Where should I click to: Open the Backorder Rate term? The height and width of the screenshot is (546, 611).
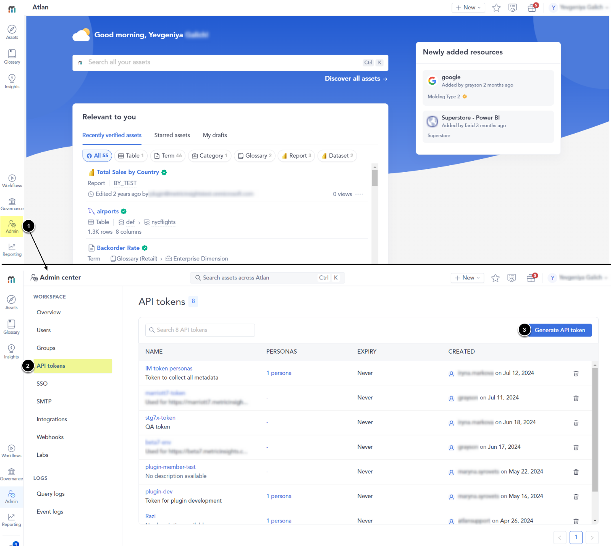pyautogui.click(x=118, y=248)
